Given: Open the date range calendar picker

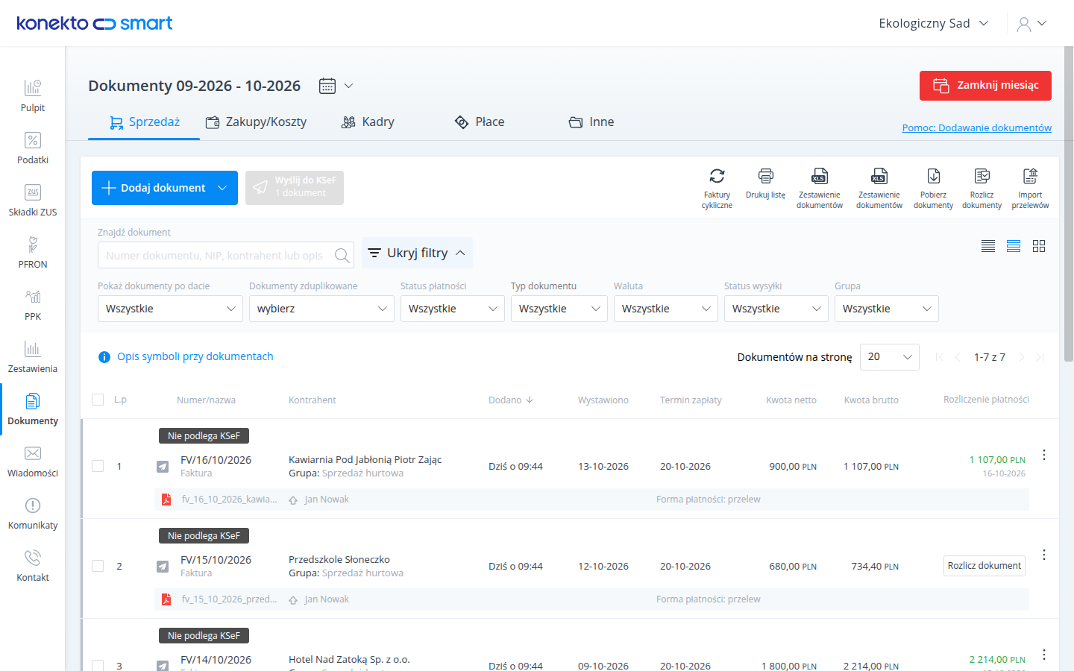Looking at the screenshot, I should click(336, 86).
